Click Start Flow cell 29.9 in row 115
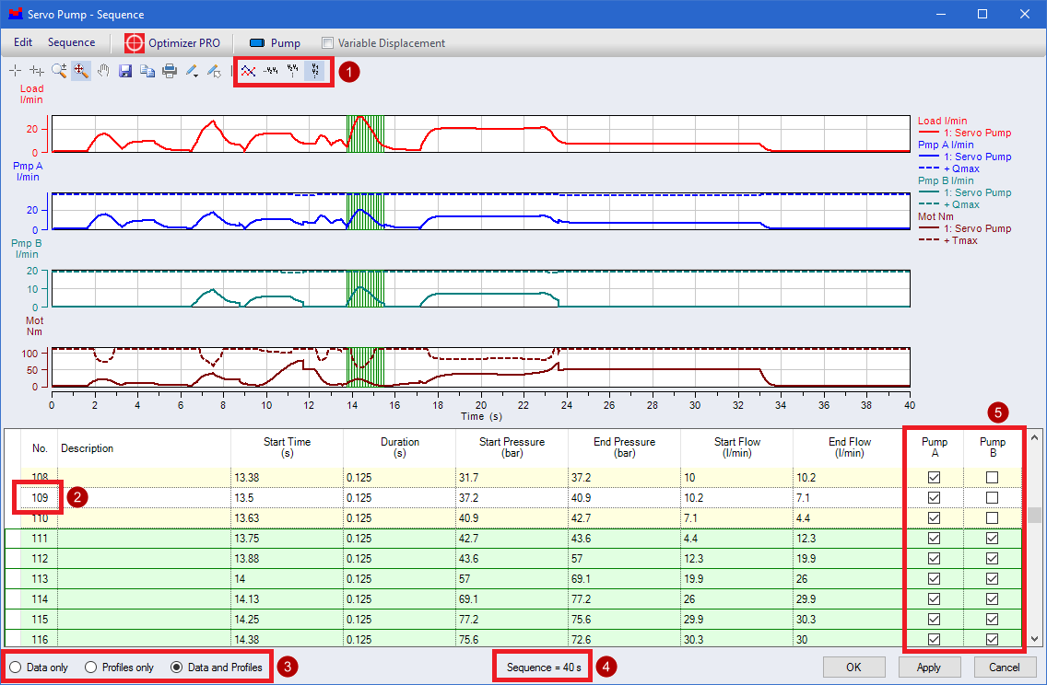The width and height of the screenshot is (1047, 685). [x=737, y=620]
